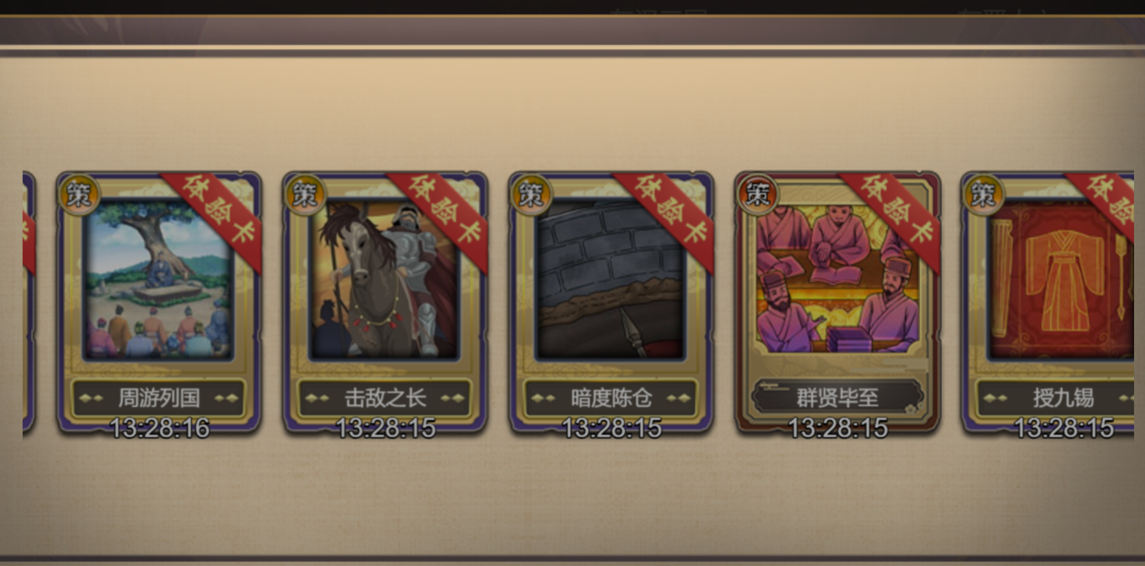Click the 策 badge on 群贤毕至 card
The image size is (1145, 566).
point(757,194)
